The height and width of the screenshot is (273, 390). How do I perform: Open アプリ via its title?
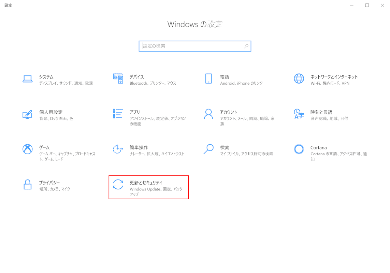click(134, 112)
